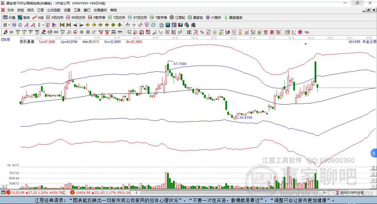This screenshot has height=204, width=377.
Task: Click the 金 circle gold ratio icon
Action: (215, 32)
